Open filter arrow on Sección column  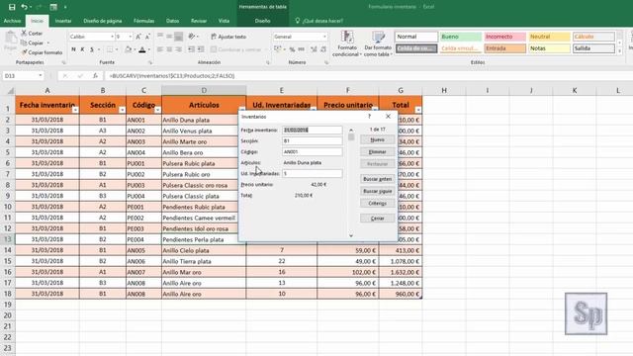pyautogui.click(x=122, y=110)
